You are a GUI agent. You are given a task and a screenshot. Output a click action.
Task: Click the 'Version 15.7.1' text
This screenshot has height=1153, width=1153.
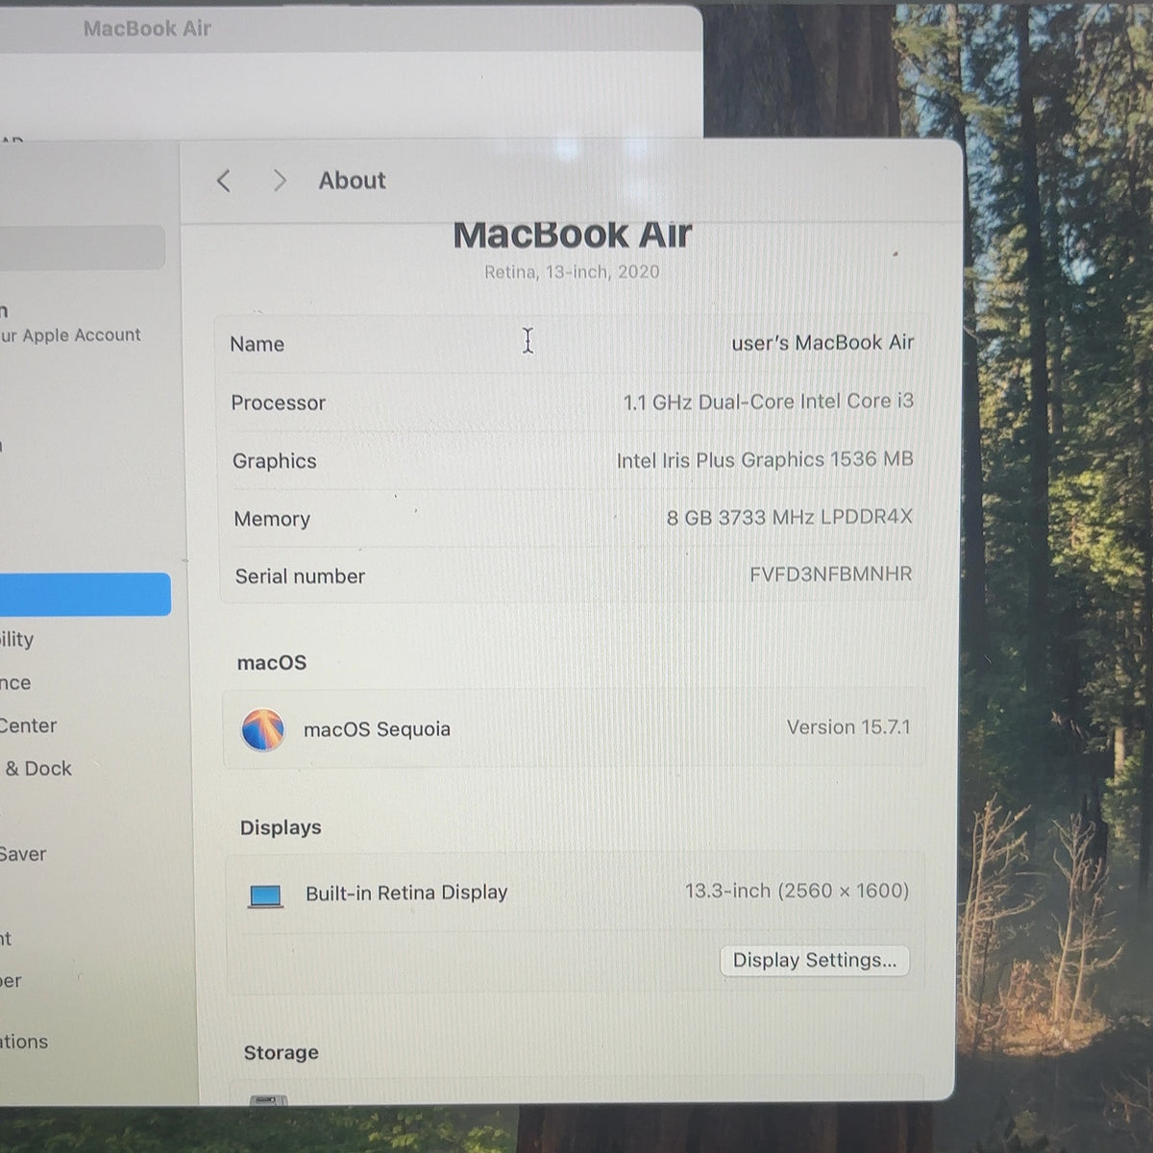(x=848, y=727)
